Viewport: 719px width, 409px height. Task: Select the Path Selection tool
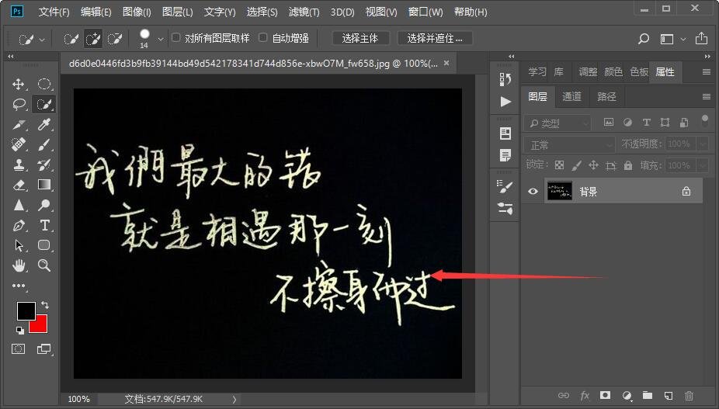coord(19,245)
